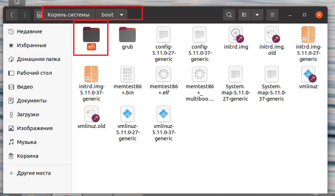Screen dimensions: 335x196
Task: Select the initrd.img link file
Action: [236, 38]
